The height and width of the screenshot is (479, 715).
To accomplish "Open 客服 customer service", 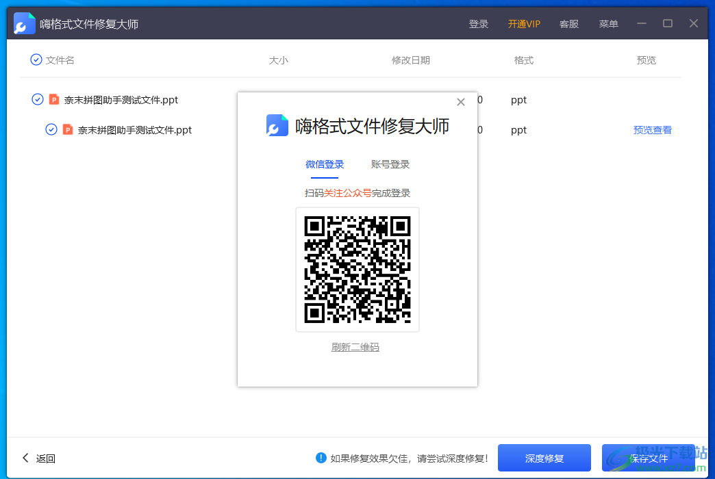I will click(x=568, y=24).
